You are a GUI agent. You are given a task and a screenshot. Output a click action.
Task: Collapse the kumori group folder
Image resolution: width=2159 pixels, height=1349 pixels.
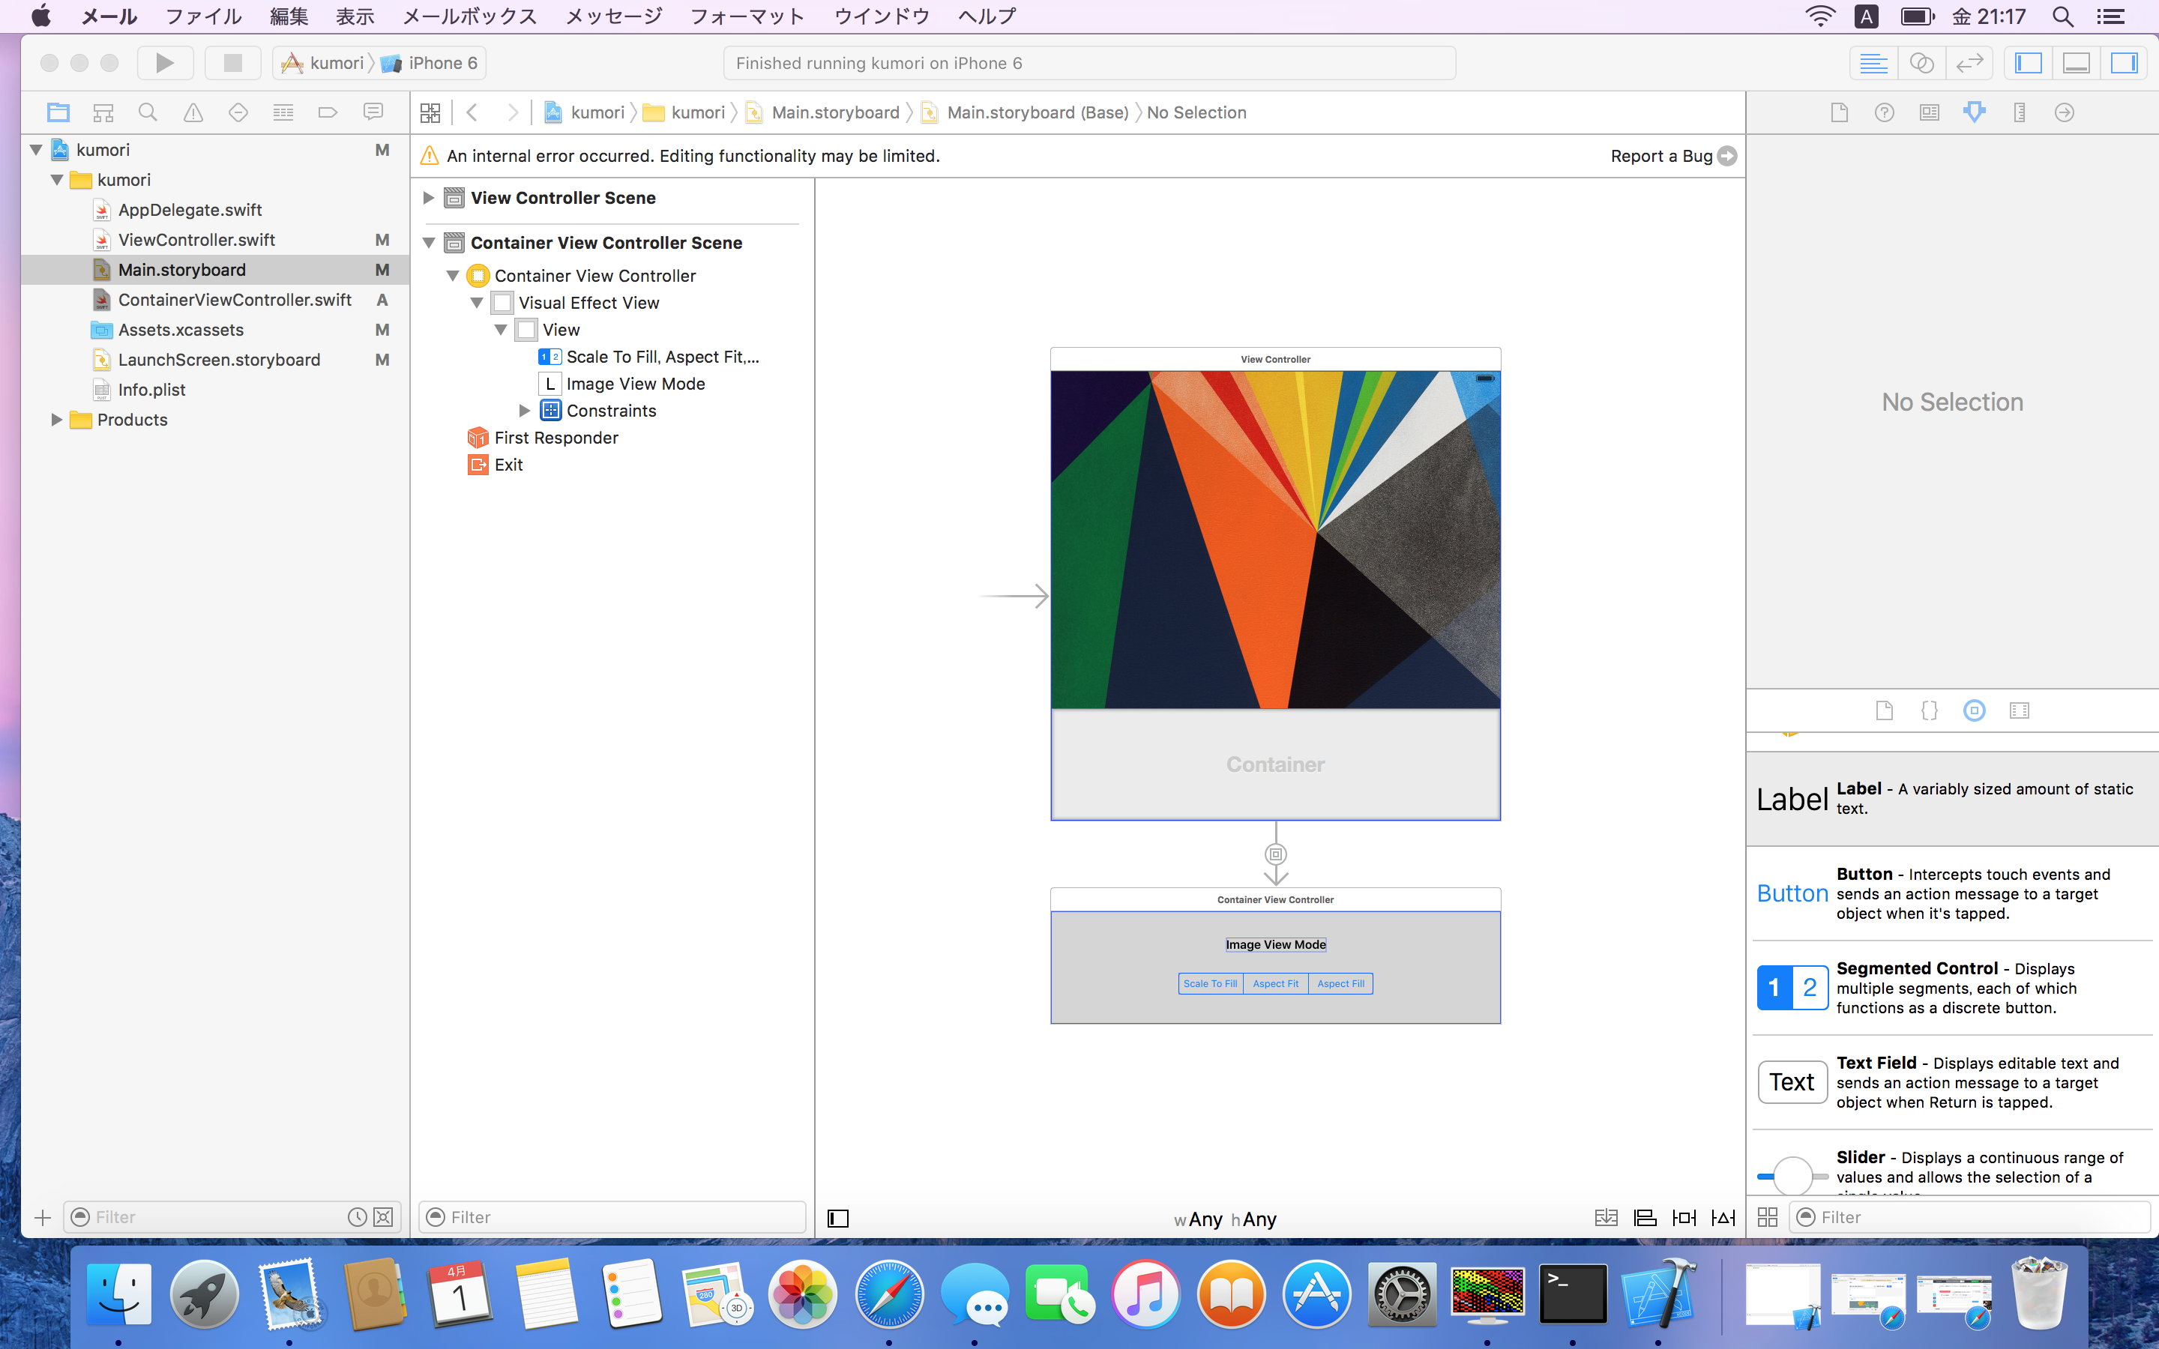point(57,180)
